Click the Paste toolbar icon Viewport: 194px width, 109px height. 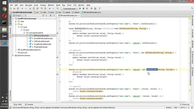click(37, 8)
